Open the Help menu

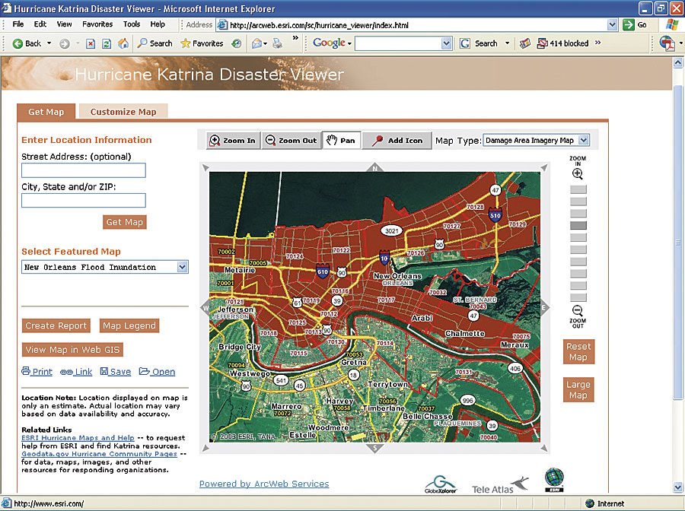[158, 24]
